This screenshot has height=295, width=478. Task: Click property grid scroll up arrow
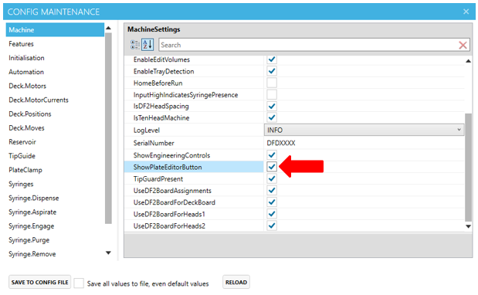[468, 61]
